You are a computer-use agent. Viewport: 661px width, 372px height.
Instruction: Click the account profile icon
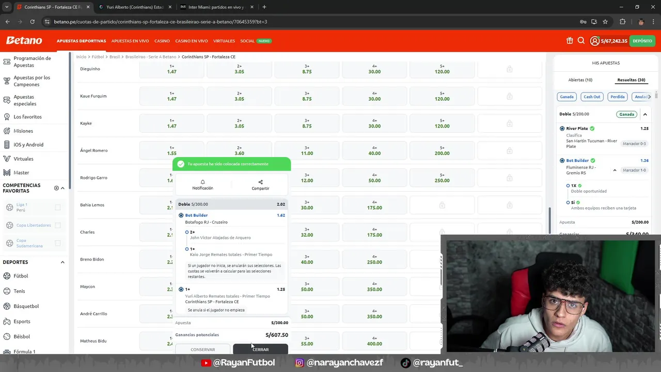coord(595,41)
